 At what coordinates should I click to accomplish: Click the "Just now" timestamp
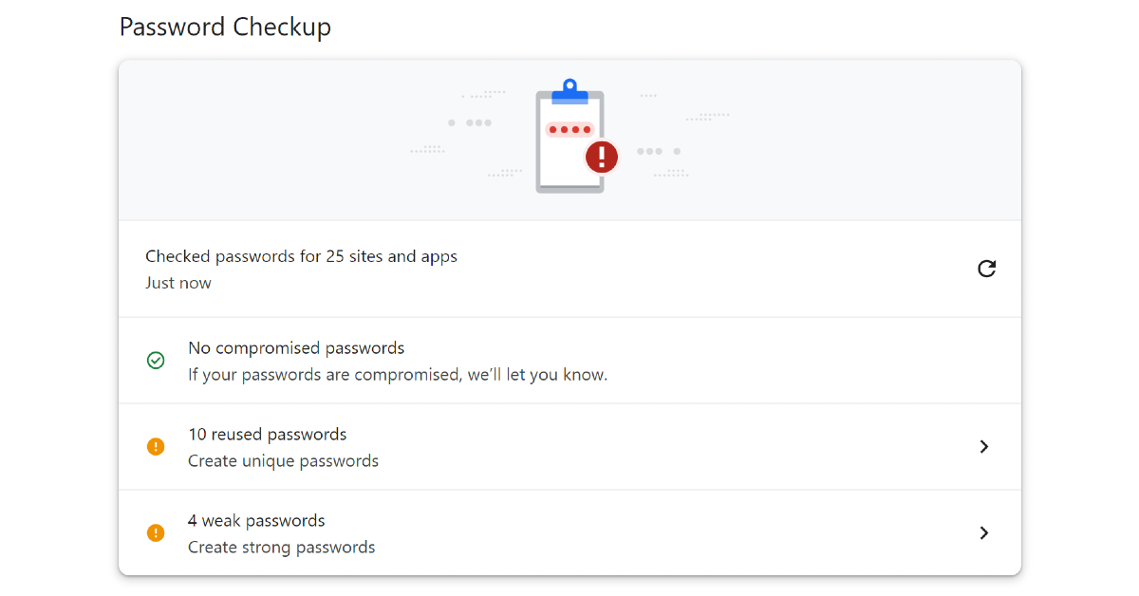point(178,283)
